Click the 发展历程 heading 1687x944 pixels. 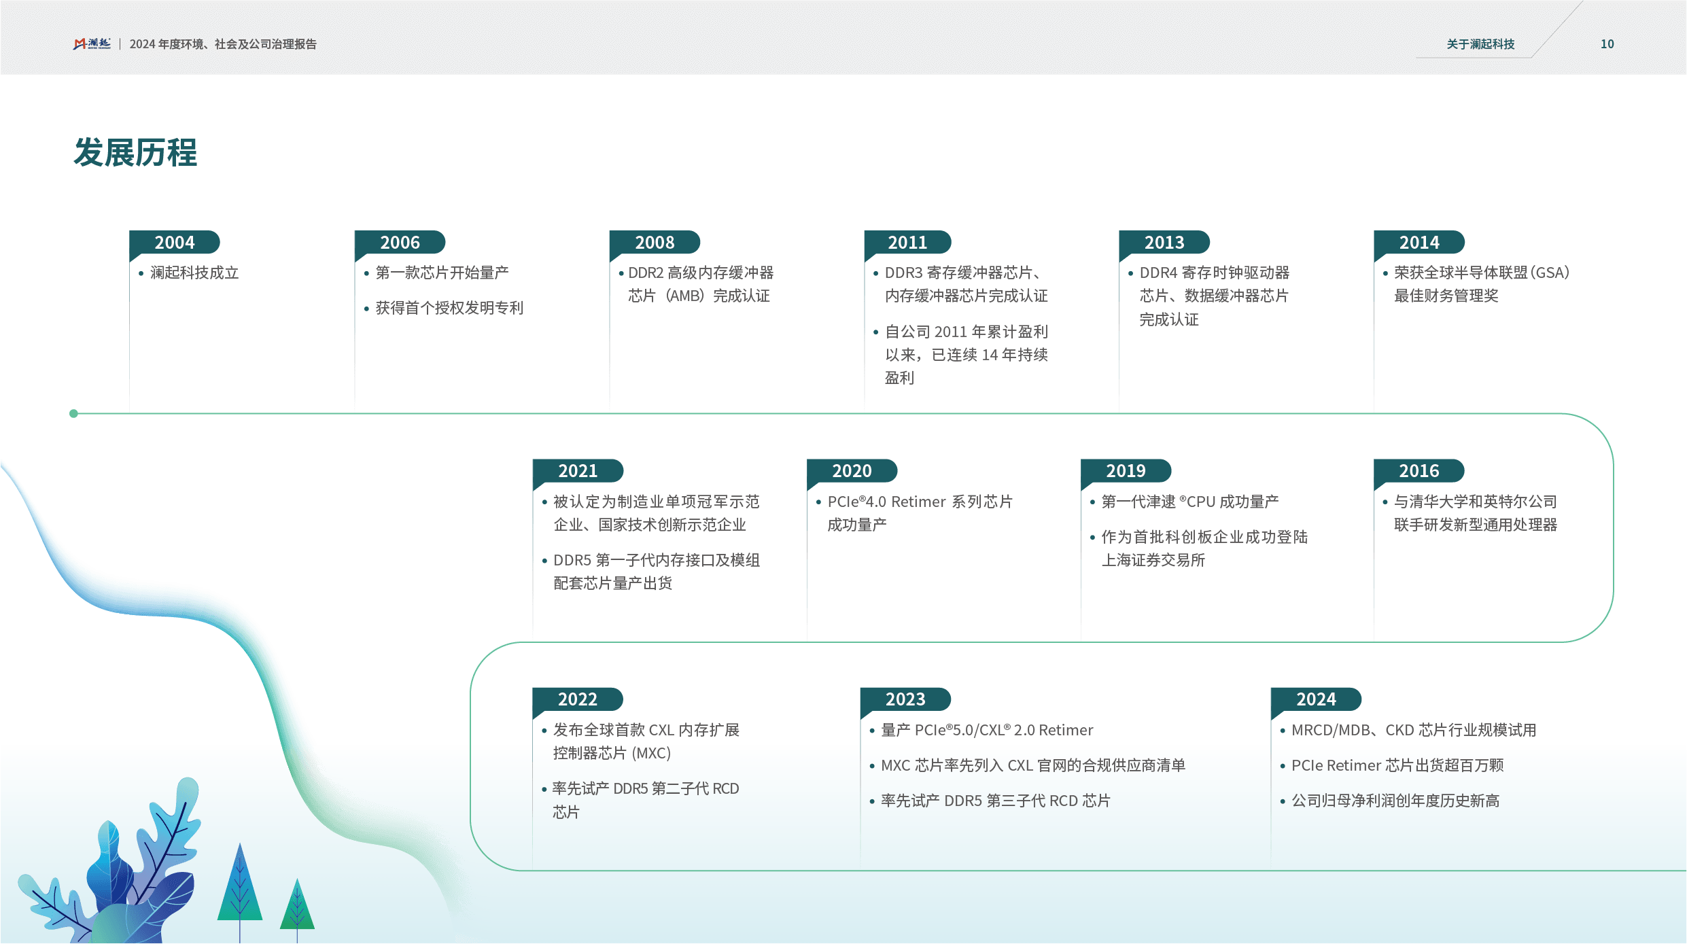point(135,152)
